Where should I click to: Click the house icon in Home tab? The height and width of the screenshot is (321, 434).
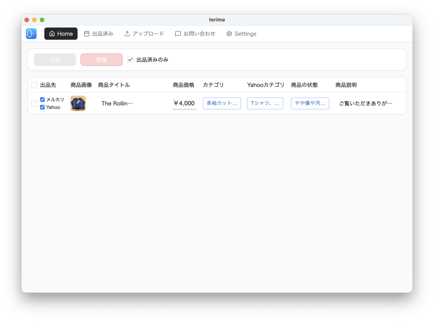(52, 34)
